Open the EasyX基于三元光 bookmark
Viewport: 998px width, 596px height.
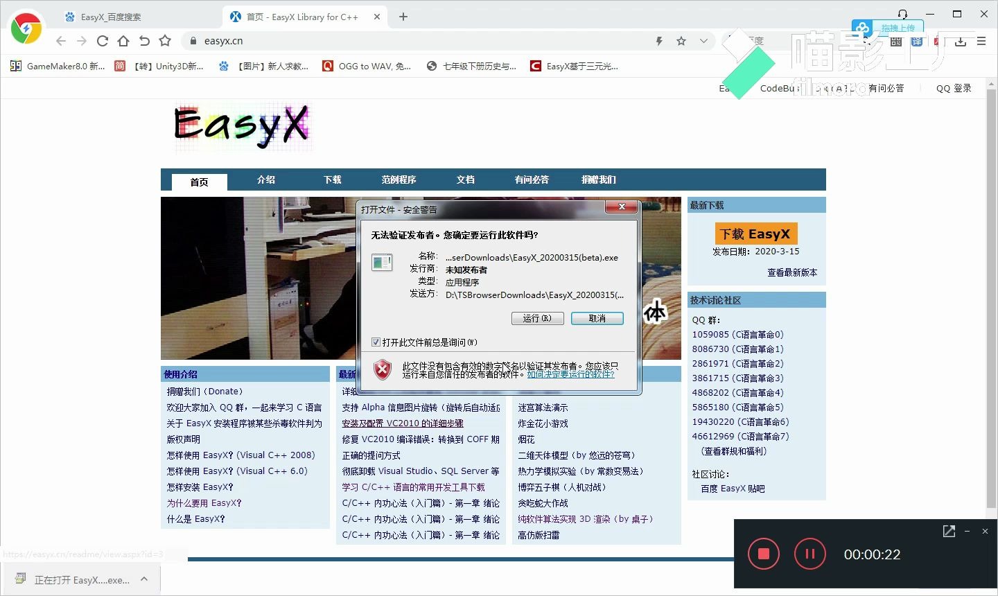pyautogui.click(x=575, y=66)
